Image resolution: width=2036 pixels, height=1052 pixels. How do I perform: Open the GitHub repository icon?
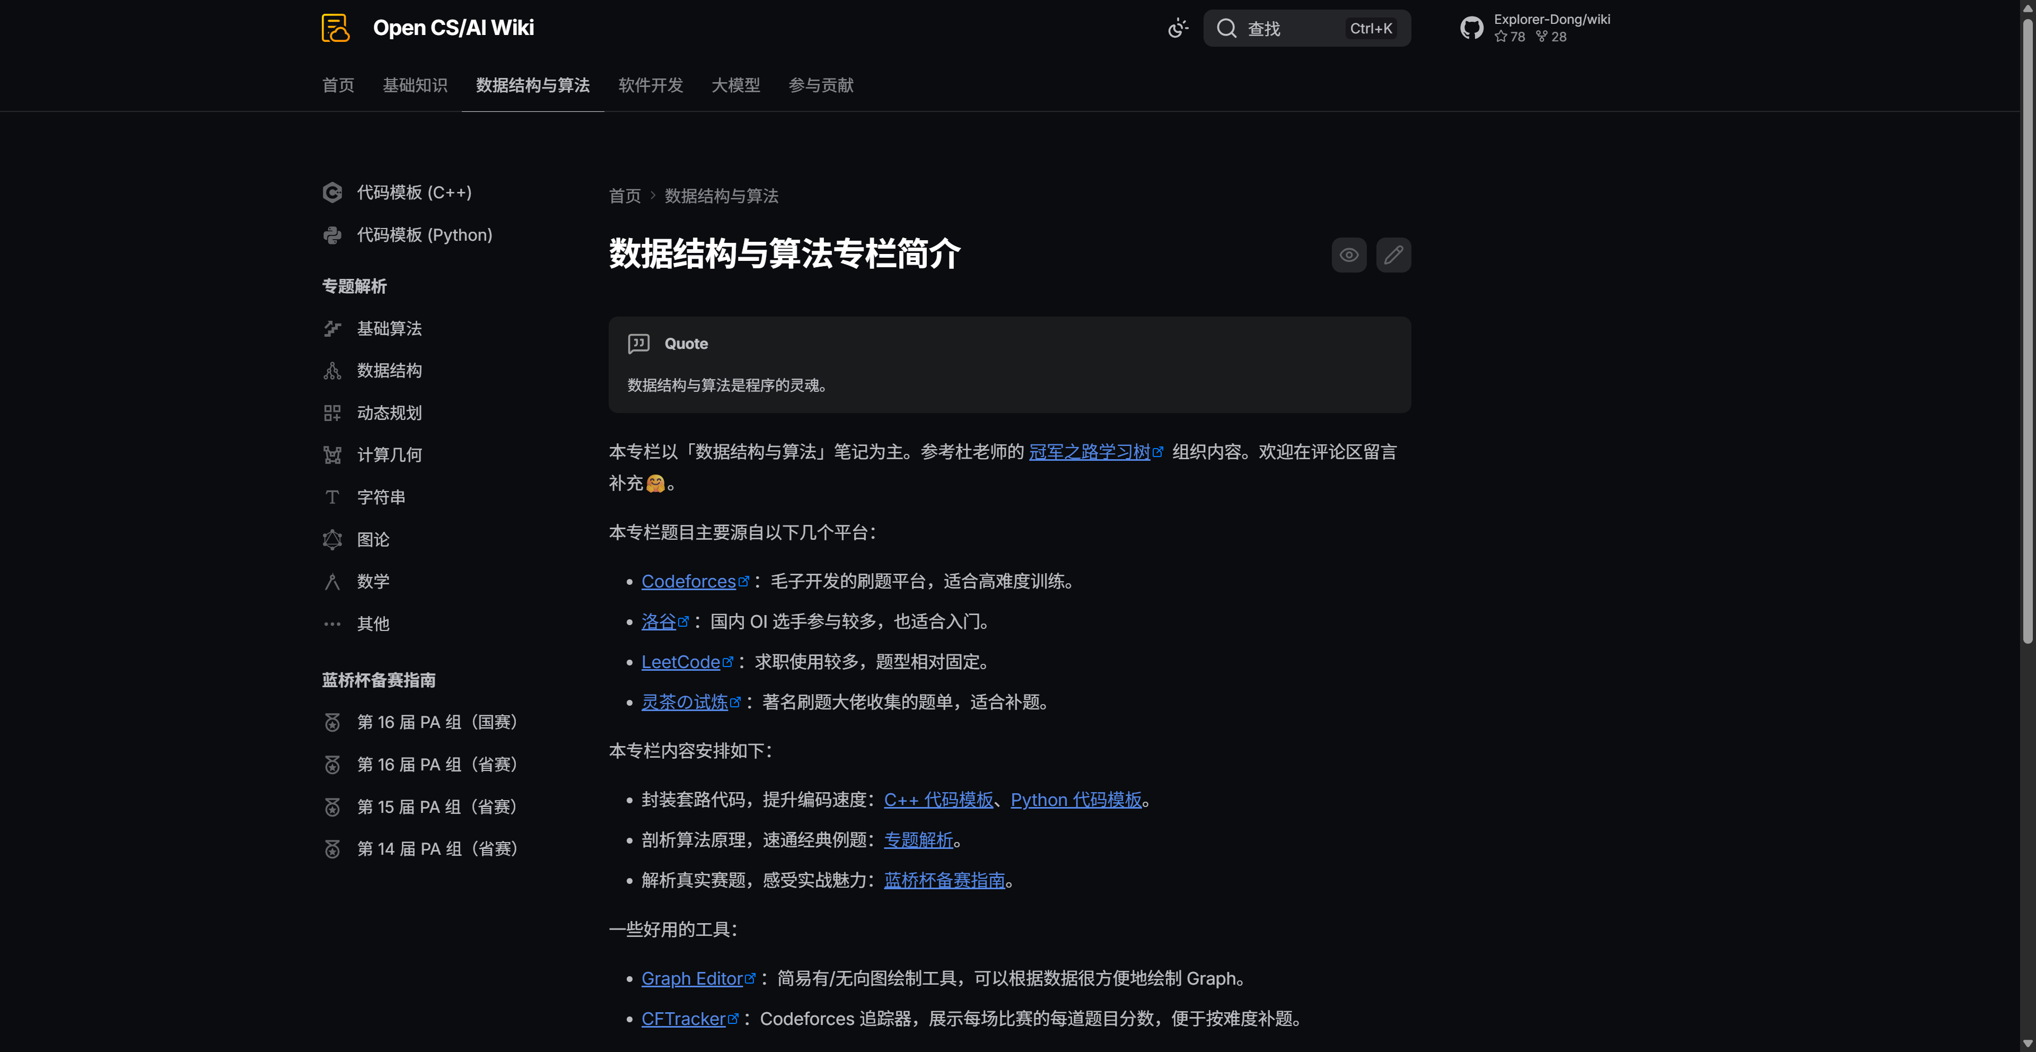coord(1471,27)
